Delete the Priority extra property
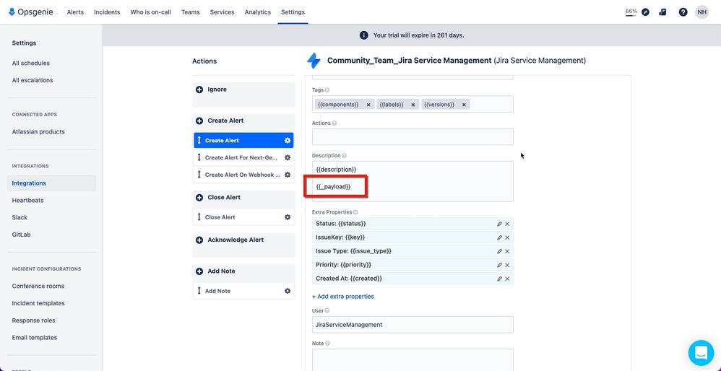The height and width of the screenshot is (371, 721). [x=507, y=265]
